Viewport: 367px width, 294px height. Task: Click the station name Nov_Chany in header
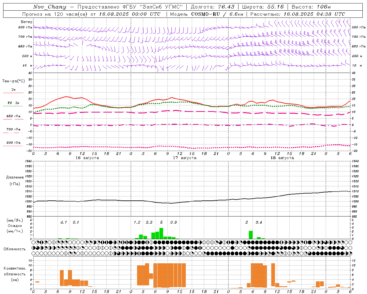pyautogui.click(x=50, y=7)
